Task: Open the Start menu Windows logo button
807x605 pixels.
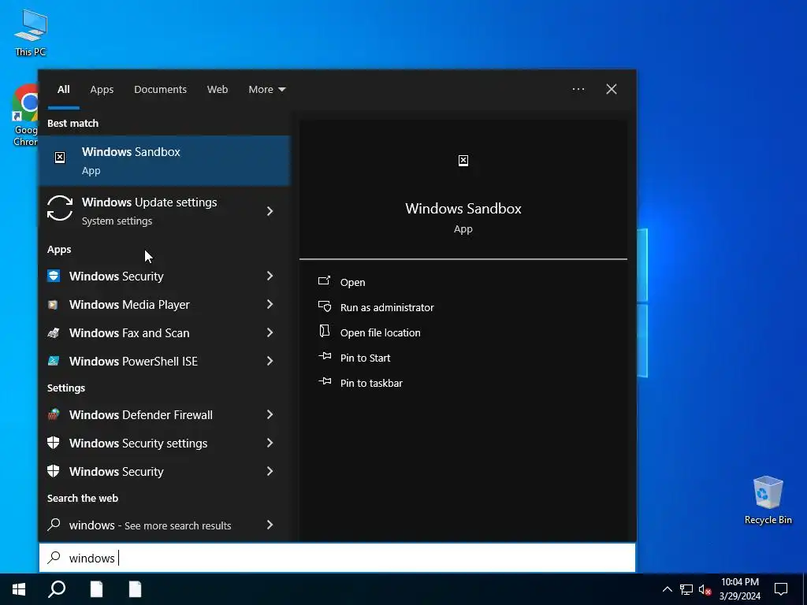Action: point(19,589)
